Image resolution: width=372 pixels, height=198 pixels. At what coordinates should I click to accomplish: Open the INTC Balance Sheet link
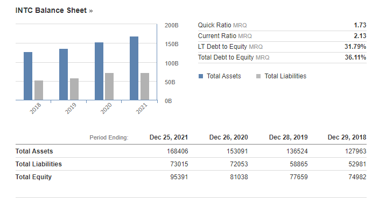[54, 10]
